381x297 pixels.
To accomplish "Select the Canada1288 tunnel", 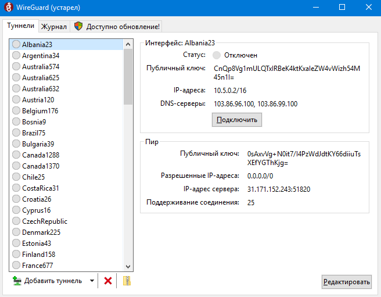I will 66,155.
